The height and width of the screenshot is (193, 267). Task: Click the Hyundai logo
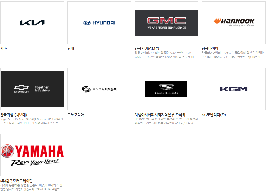point(99,22)
